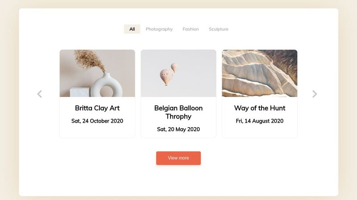The image size is (357, 200).
Task: Click the larger hot air balloon
Action: pyautogui.click(x=166, y=77)
